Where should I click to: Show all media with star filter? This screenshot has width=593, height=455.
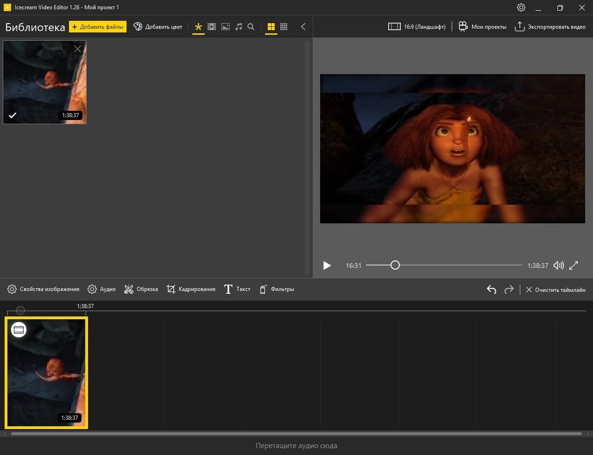pos(198,27)
